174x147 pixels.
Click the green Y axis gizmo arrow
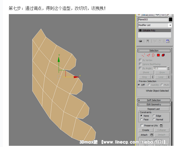[59, 59]
